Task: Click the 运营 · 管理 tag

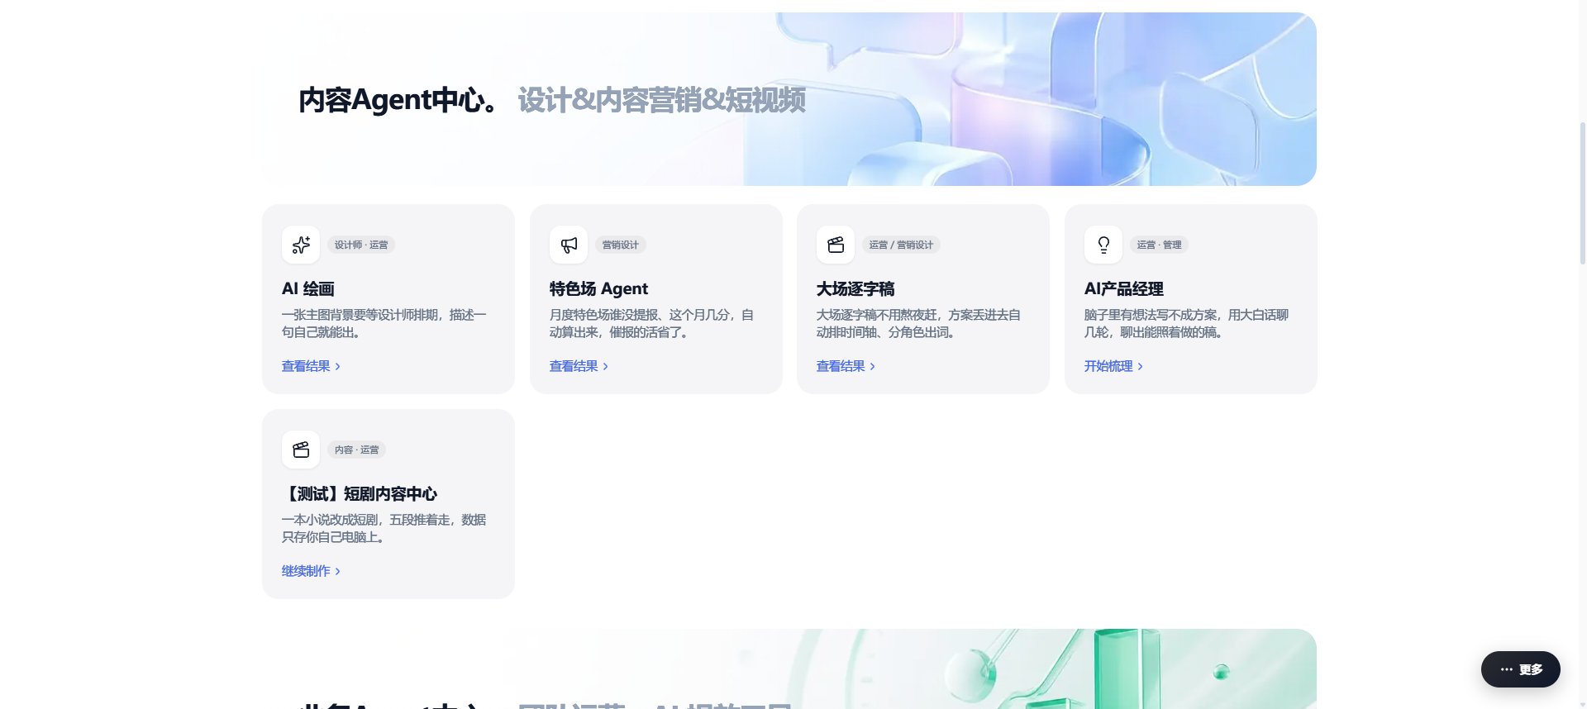Action: click(1159, 245)
